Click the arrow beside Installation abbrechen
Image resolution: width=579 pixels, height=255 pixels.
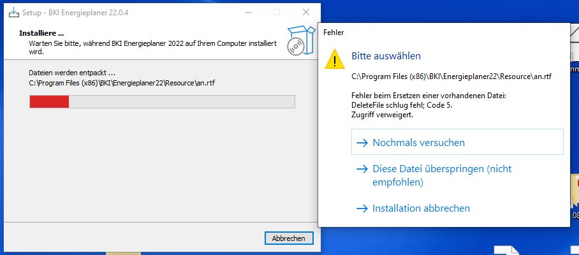point(362,208)
